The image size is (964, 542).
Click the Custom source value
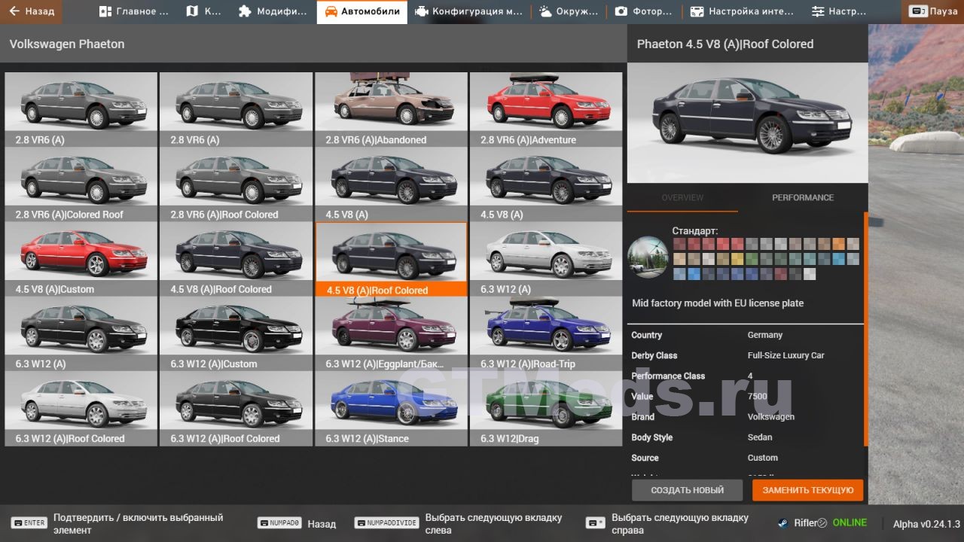click(762, 458)
